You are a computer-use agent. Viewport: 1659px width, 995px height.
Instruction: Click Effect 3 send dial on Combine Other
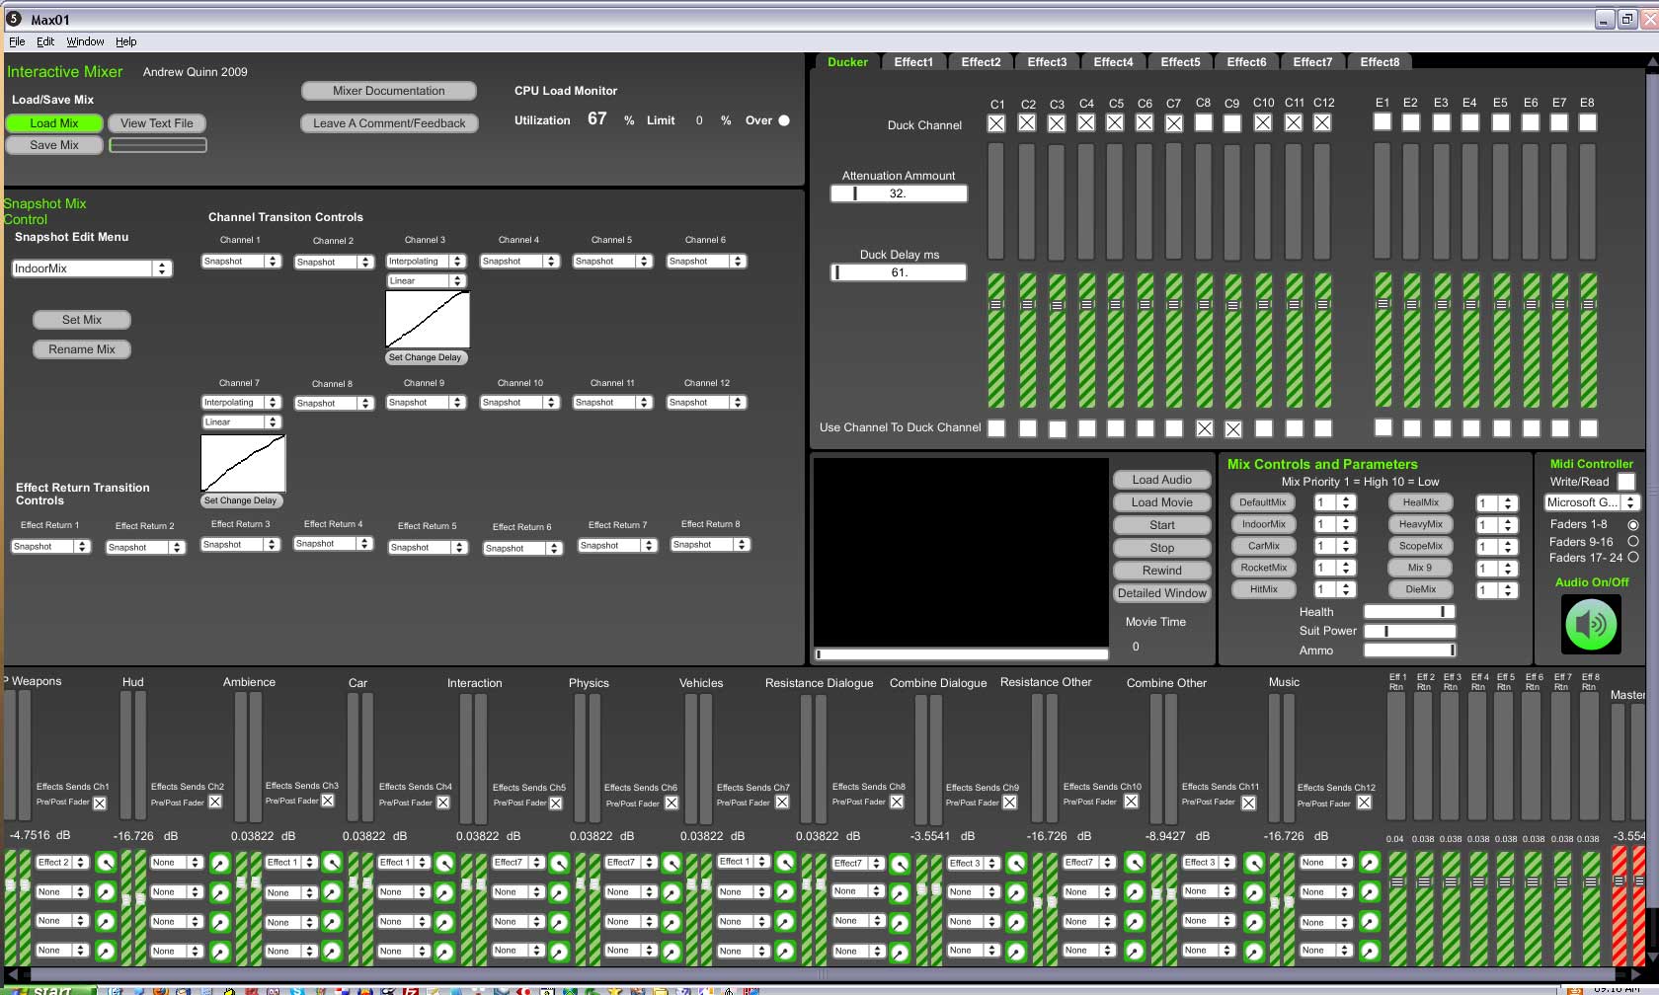[x=1254, y=863]
